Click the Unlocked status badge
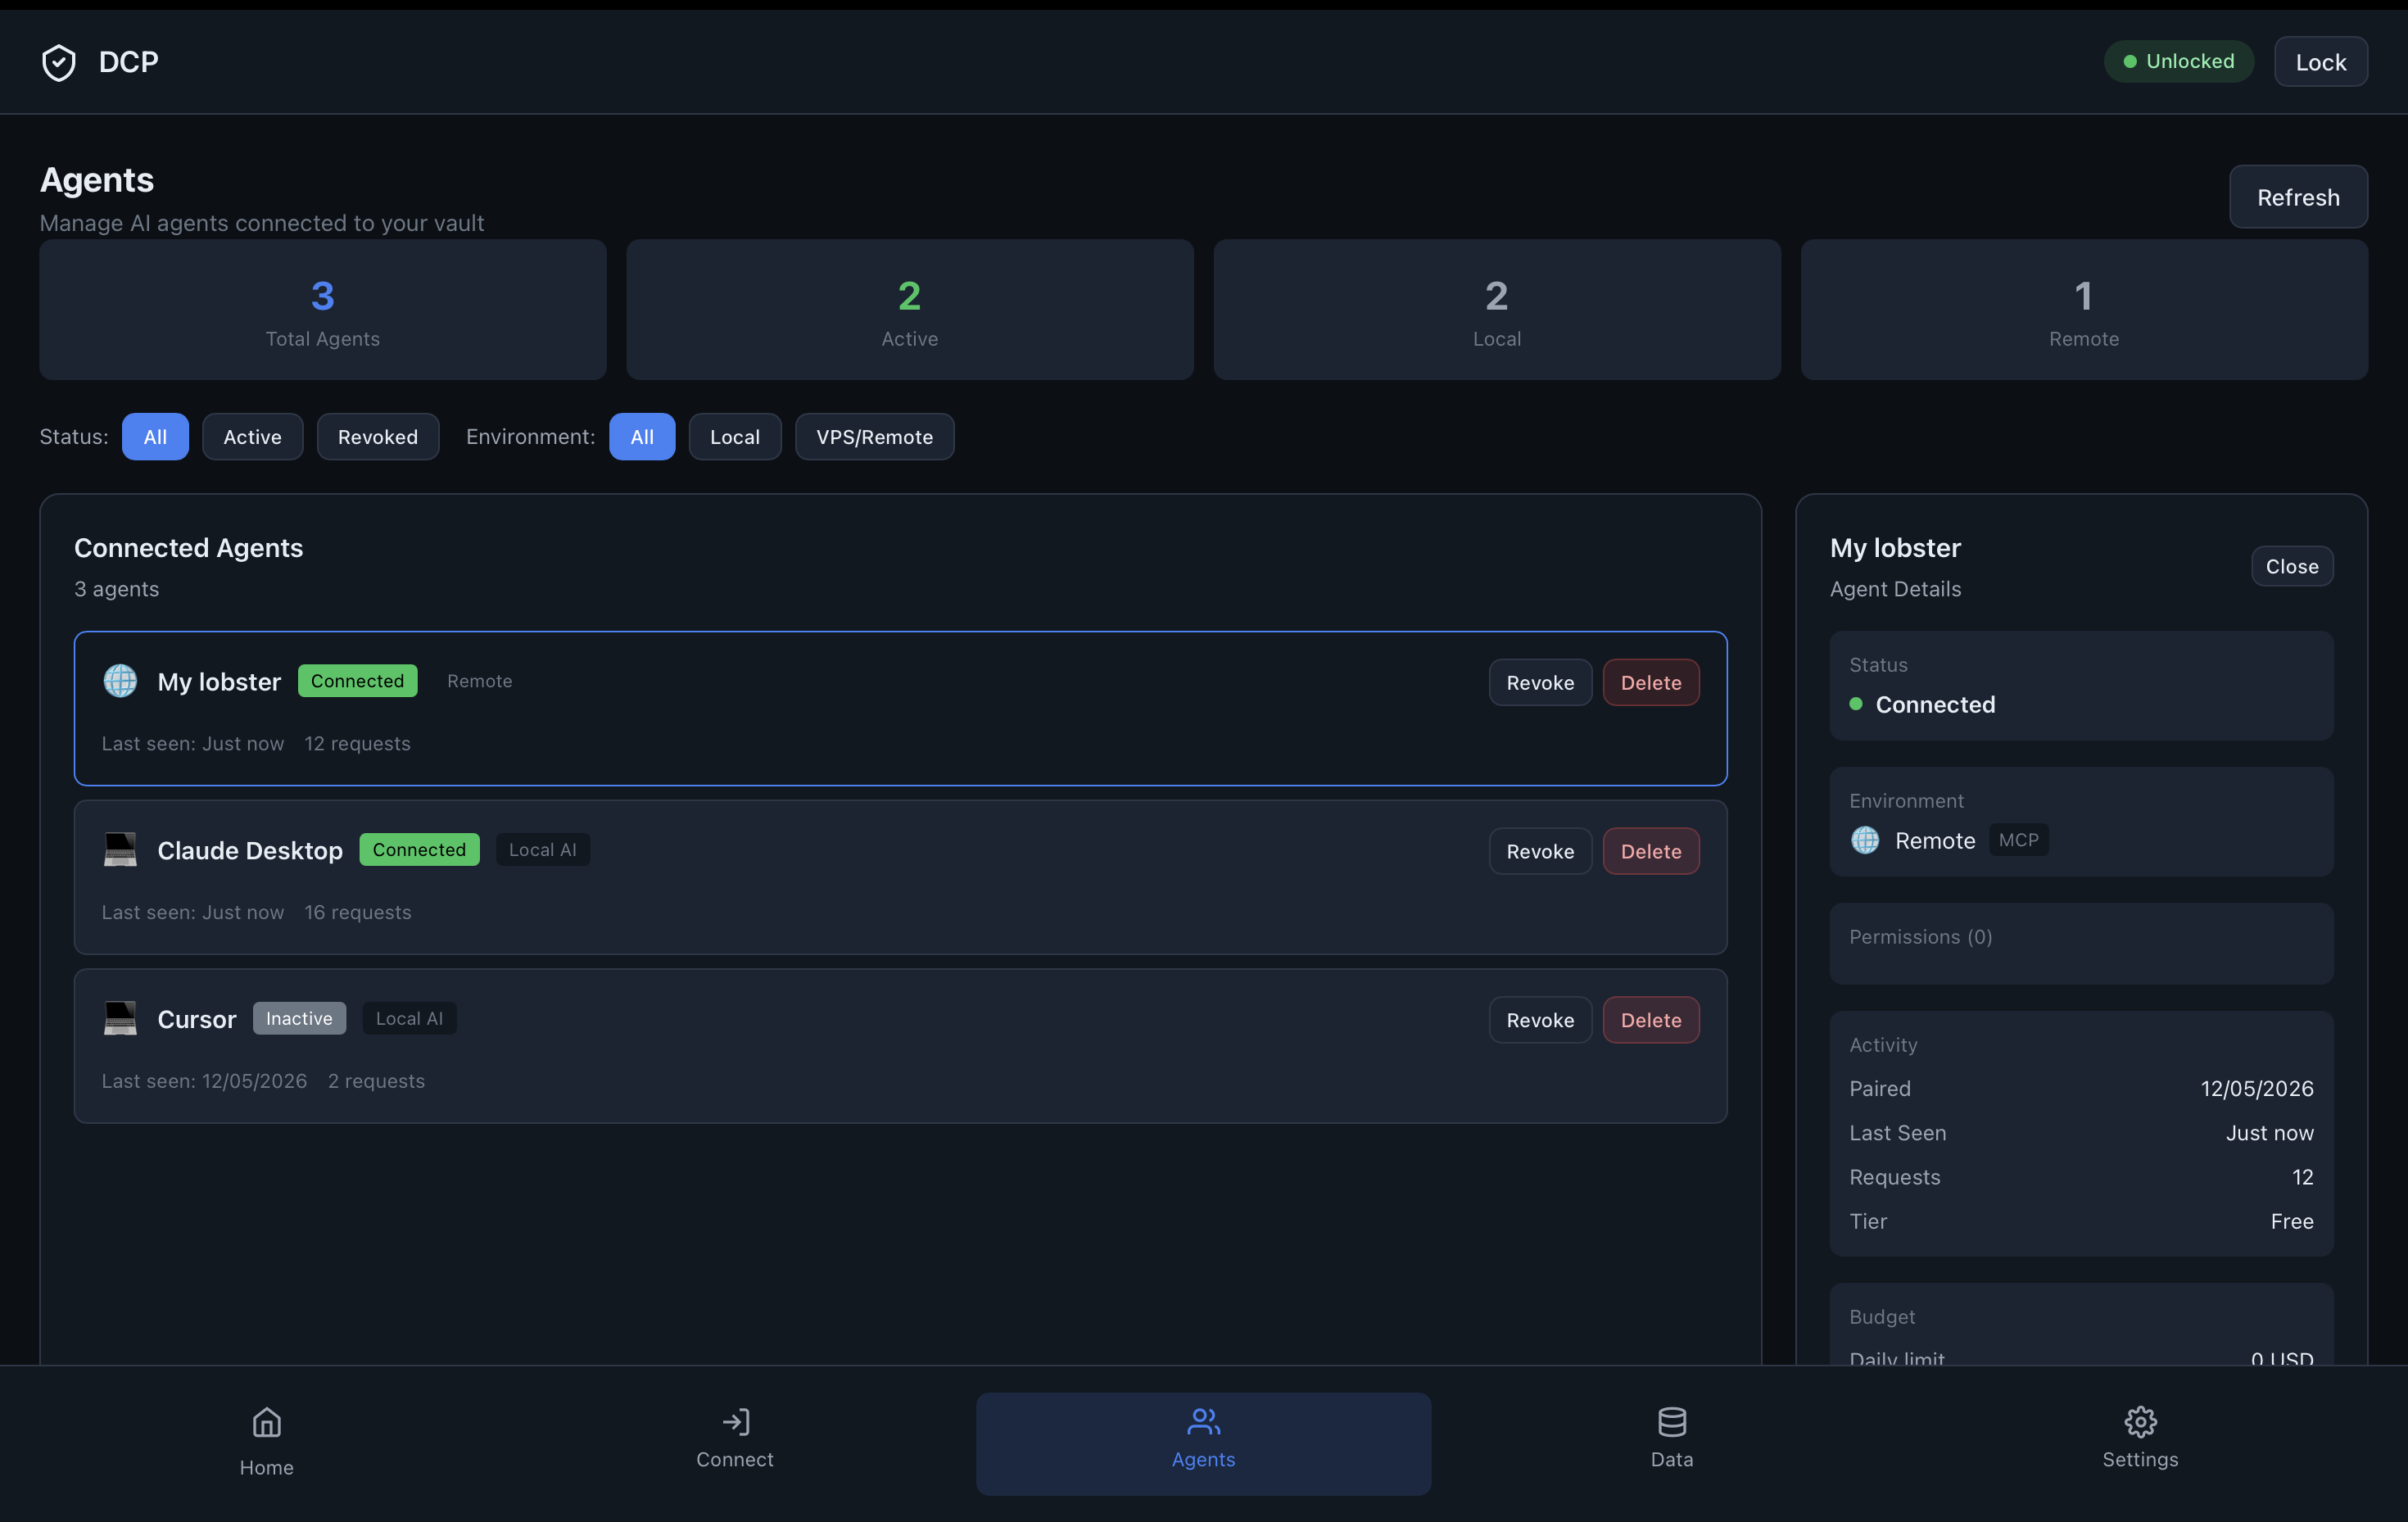Image resolution: width=2408 pixels, height=1522 pixels. (x=2178, y=61)
